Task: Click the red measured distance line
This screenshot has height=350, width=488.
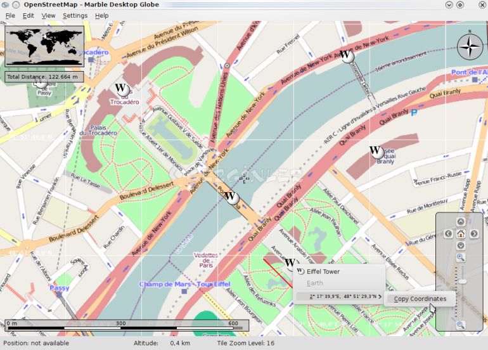Action: (x=278, y=273)
